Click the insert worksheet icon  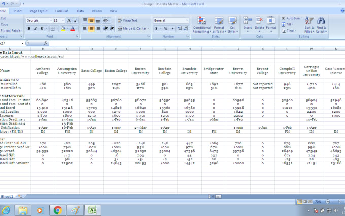click(x=20, y=196)
